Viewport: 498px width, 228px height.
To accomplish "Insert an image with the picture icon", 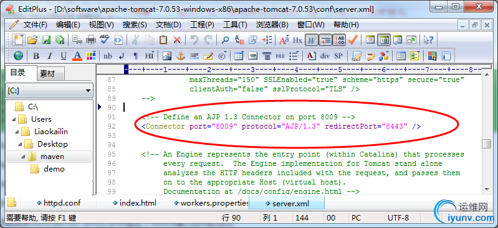I will (167, 56).
